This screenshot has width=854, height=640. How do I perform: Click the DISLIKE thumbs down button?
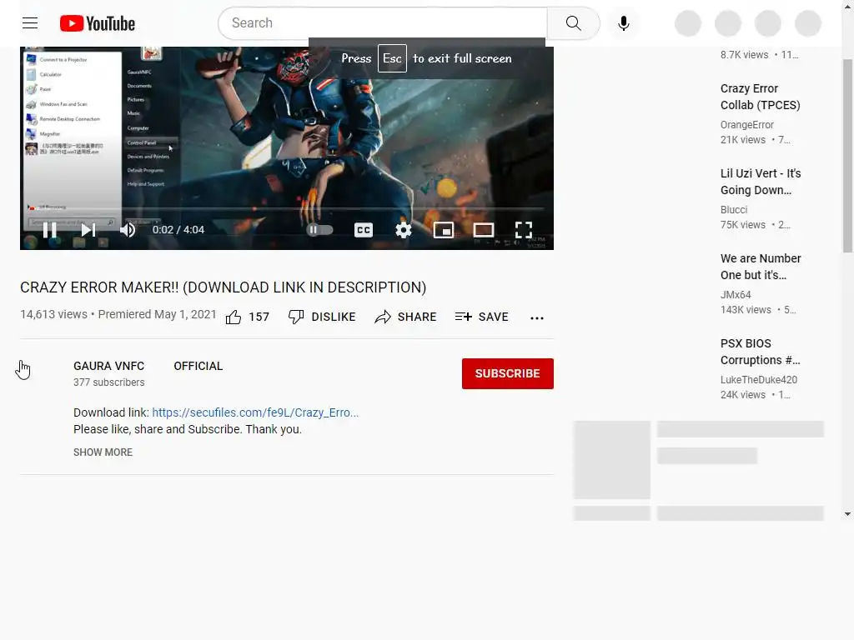click(x=322, y=317)
